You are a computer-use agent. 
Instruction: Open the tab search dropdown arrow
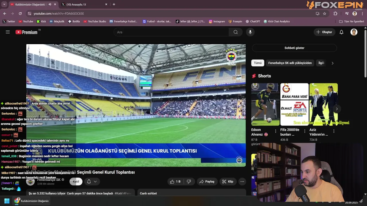[4, 4]
